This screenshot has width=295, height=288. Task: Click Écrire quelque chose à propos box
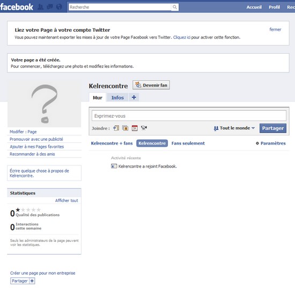pos(44,173)
